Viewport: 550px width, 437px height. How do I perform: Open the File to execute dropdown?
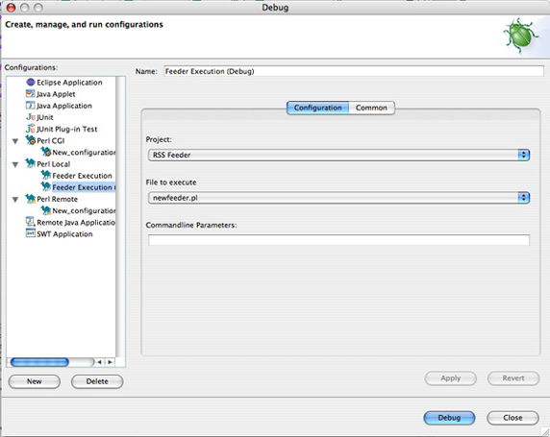pos(338,198)
